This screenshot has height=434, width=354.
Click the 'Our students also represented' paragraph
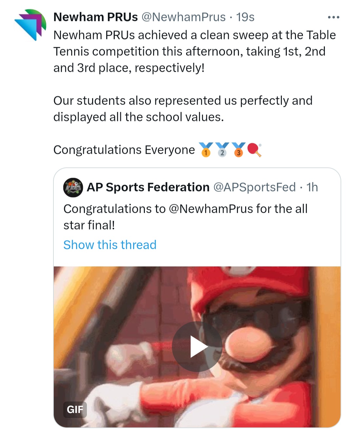click(183, 109)
